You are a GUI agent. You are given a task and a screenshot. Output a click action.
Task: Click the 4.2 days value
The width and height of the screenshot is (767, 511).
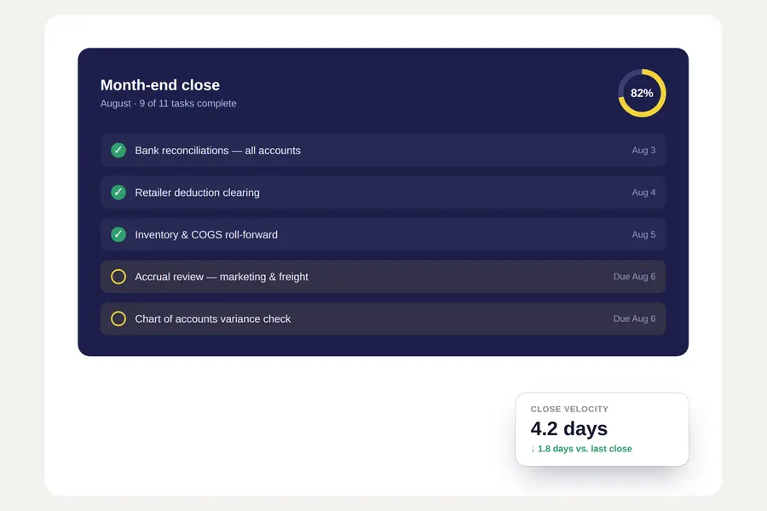tap(569, 428)
